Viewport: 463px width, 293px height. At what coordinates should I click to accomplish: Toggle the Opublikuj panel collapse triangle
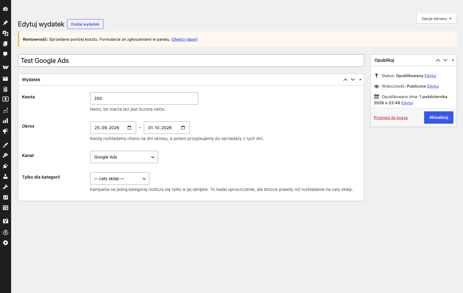pyautogui.click(x=453, y=60)
